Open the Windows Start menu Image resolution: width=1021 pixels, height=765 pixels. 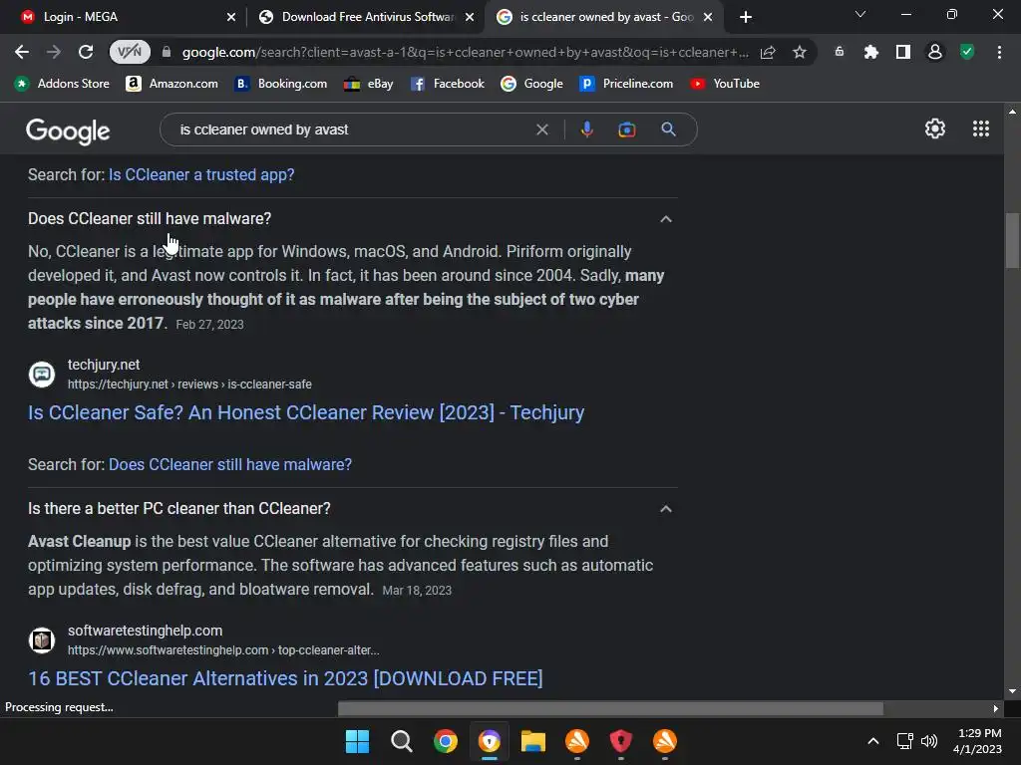(x=357, y=741)
